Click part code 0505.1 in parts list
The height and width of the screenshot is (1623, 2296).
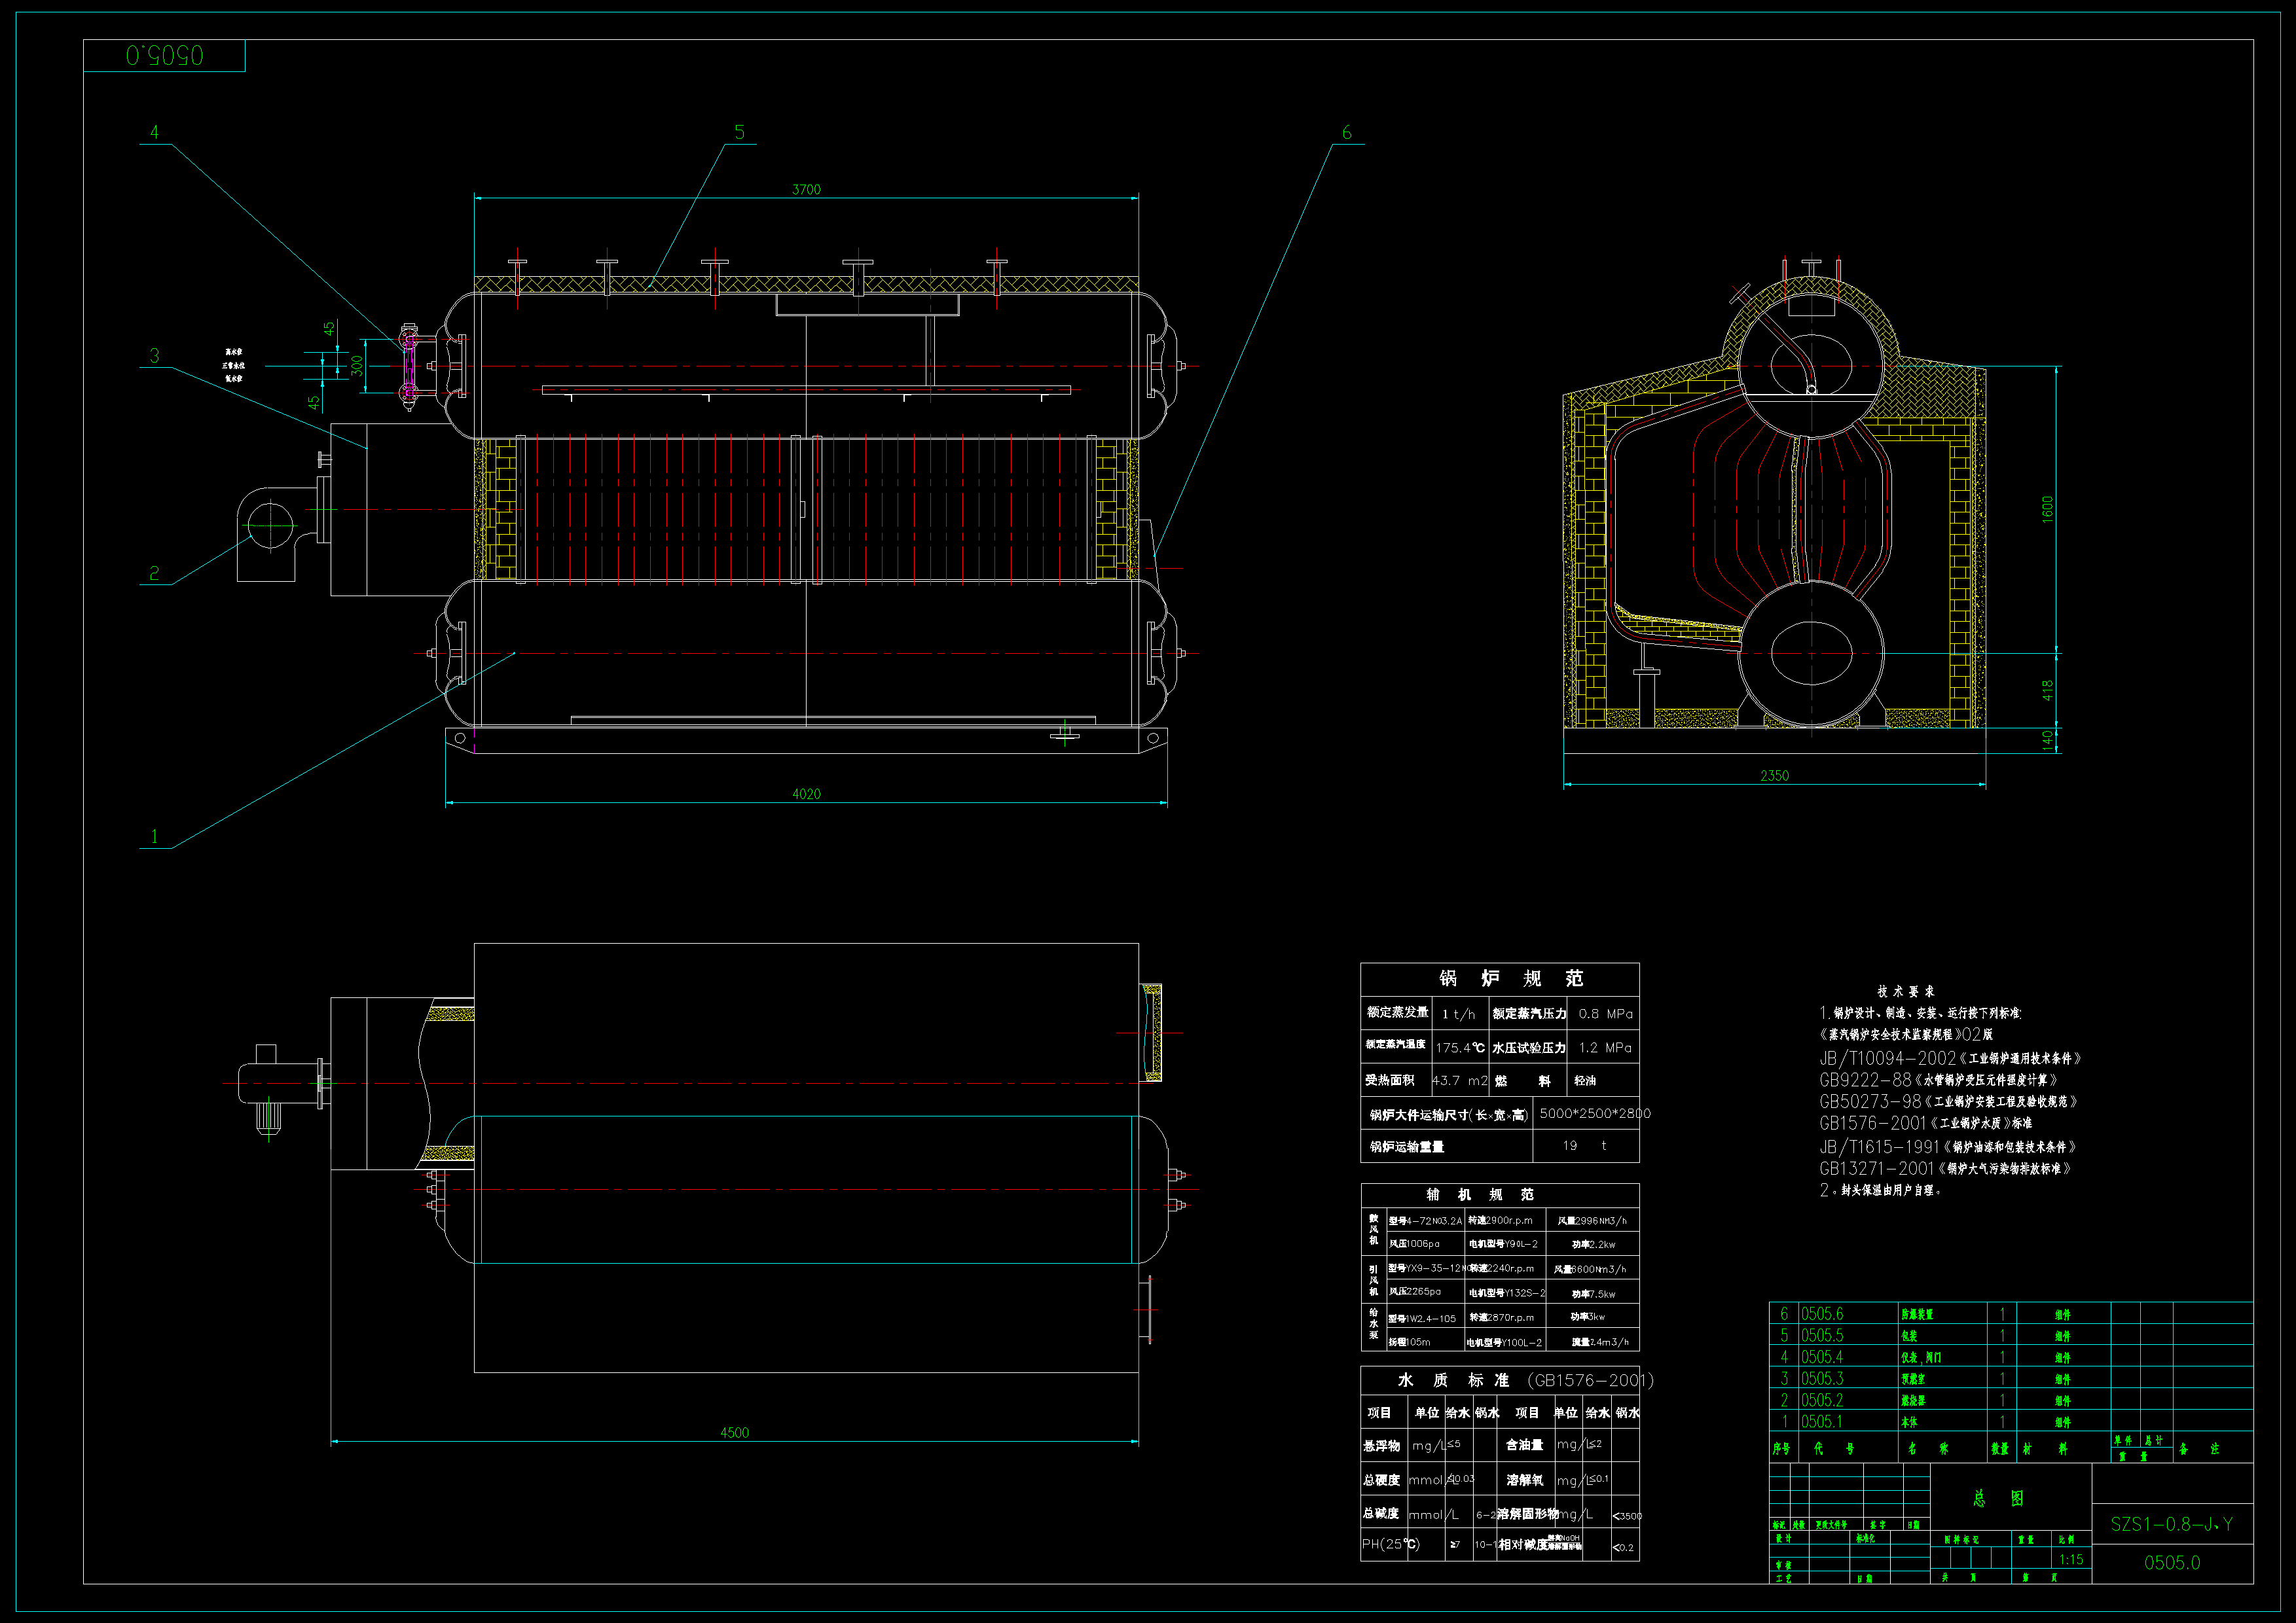tap(1822, 1421)
